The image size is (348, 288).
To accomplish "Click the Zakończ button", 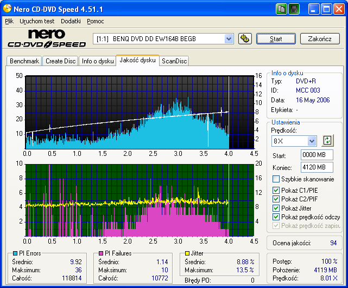I will (320, 39).
